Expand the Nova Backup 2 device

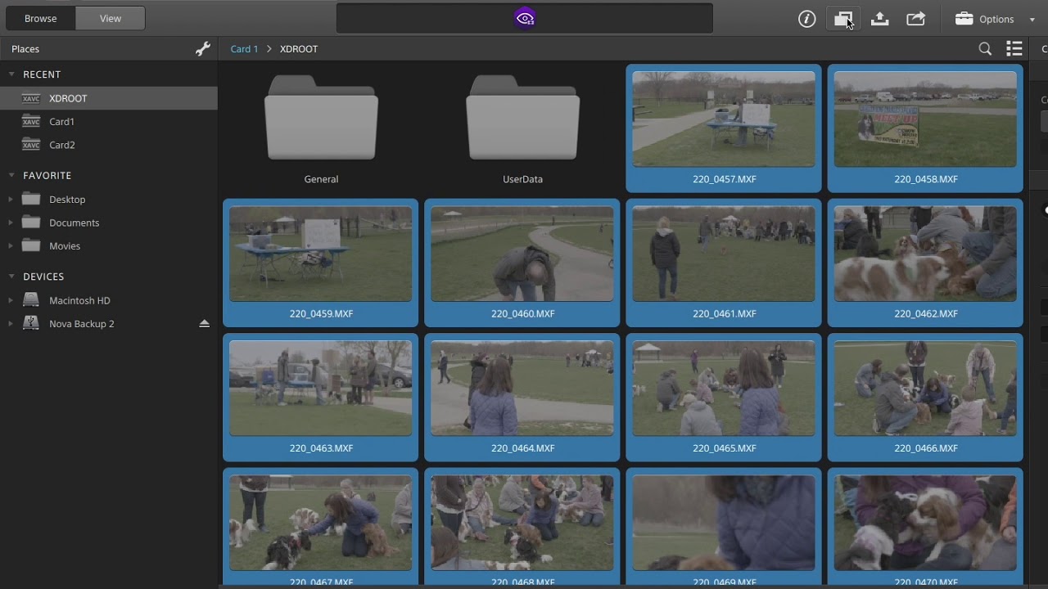(11, 324)
